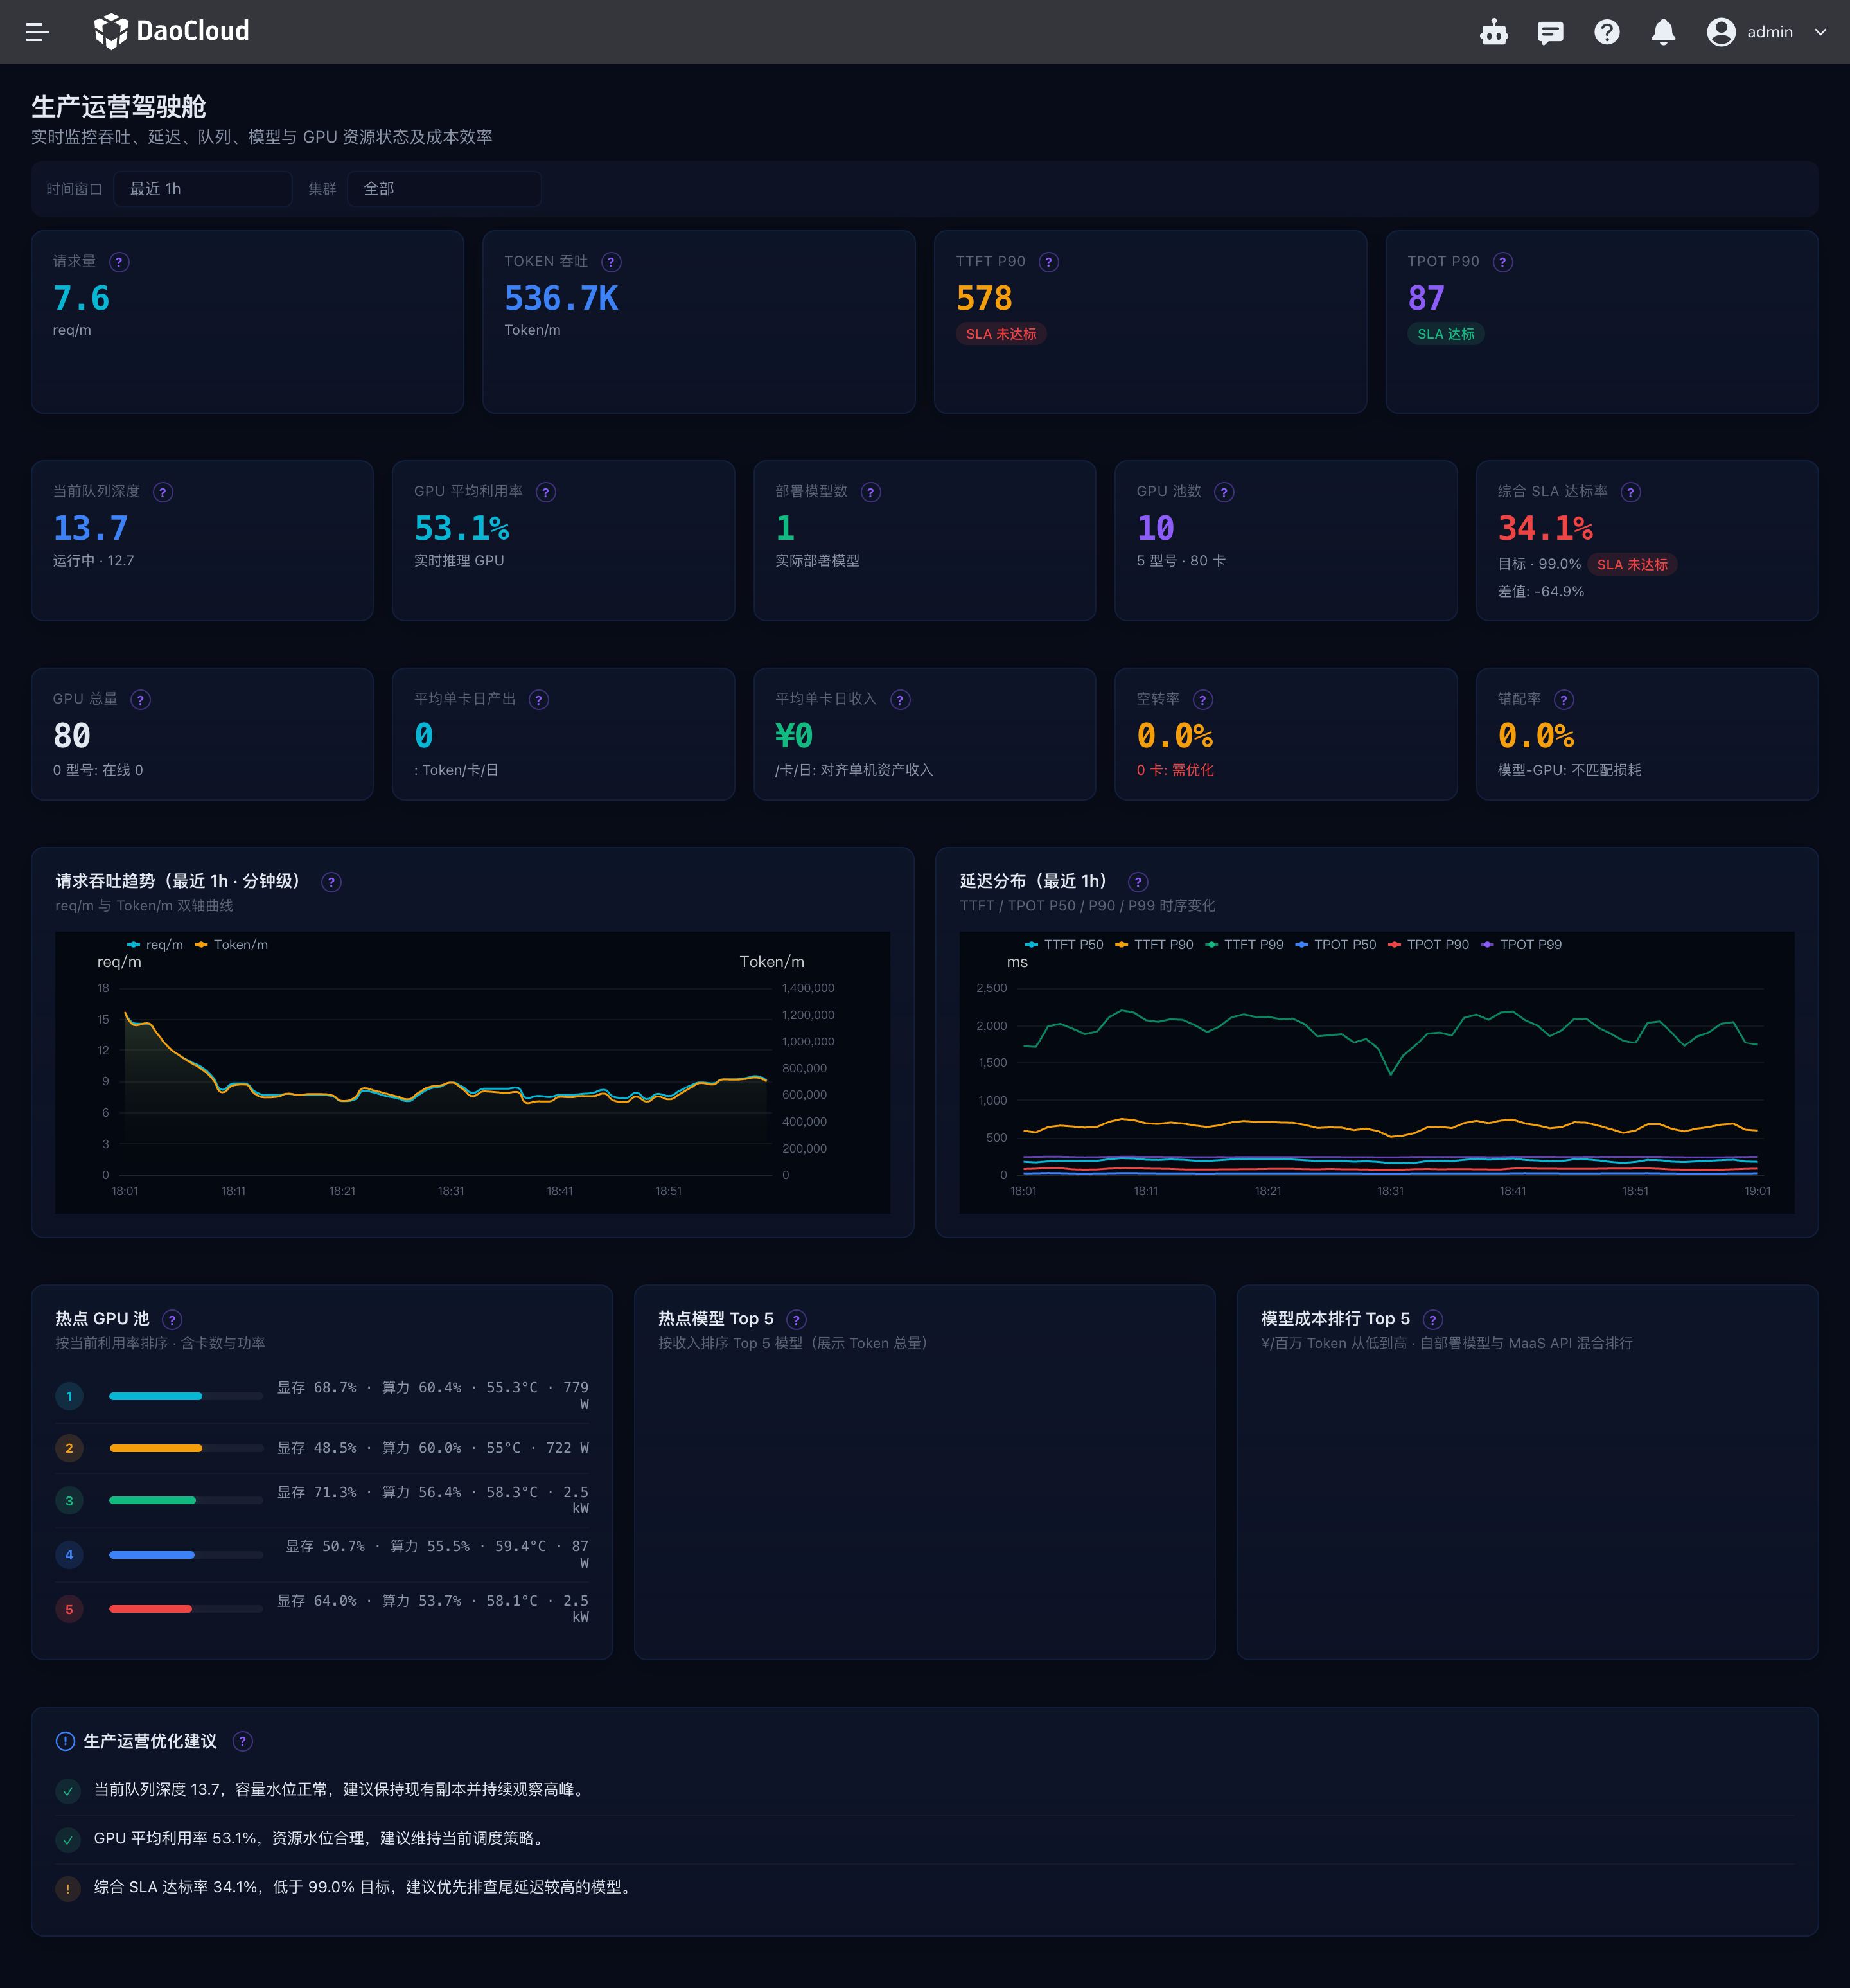Toggle the TPOT P90 legend series
Viewport: 1850px width, 1988px height.
[x=1428, y=945]
